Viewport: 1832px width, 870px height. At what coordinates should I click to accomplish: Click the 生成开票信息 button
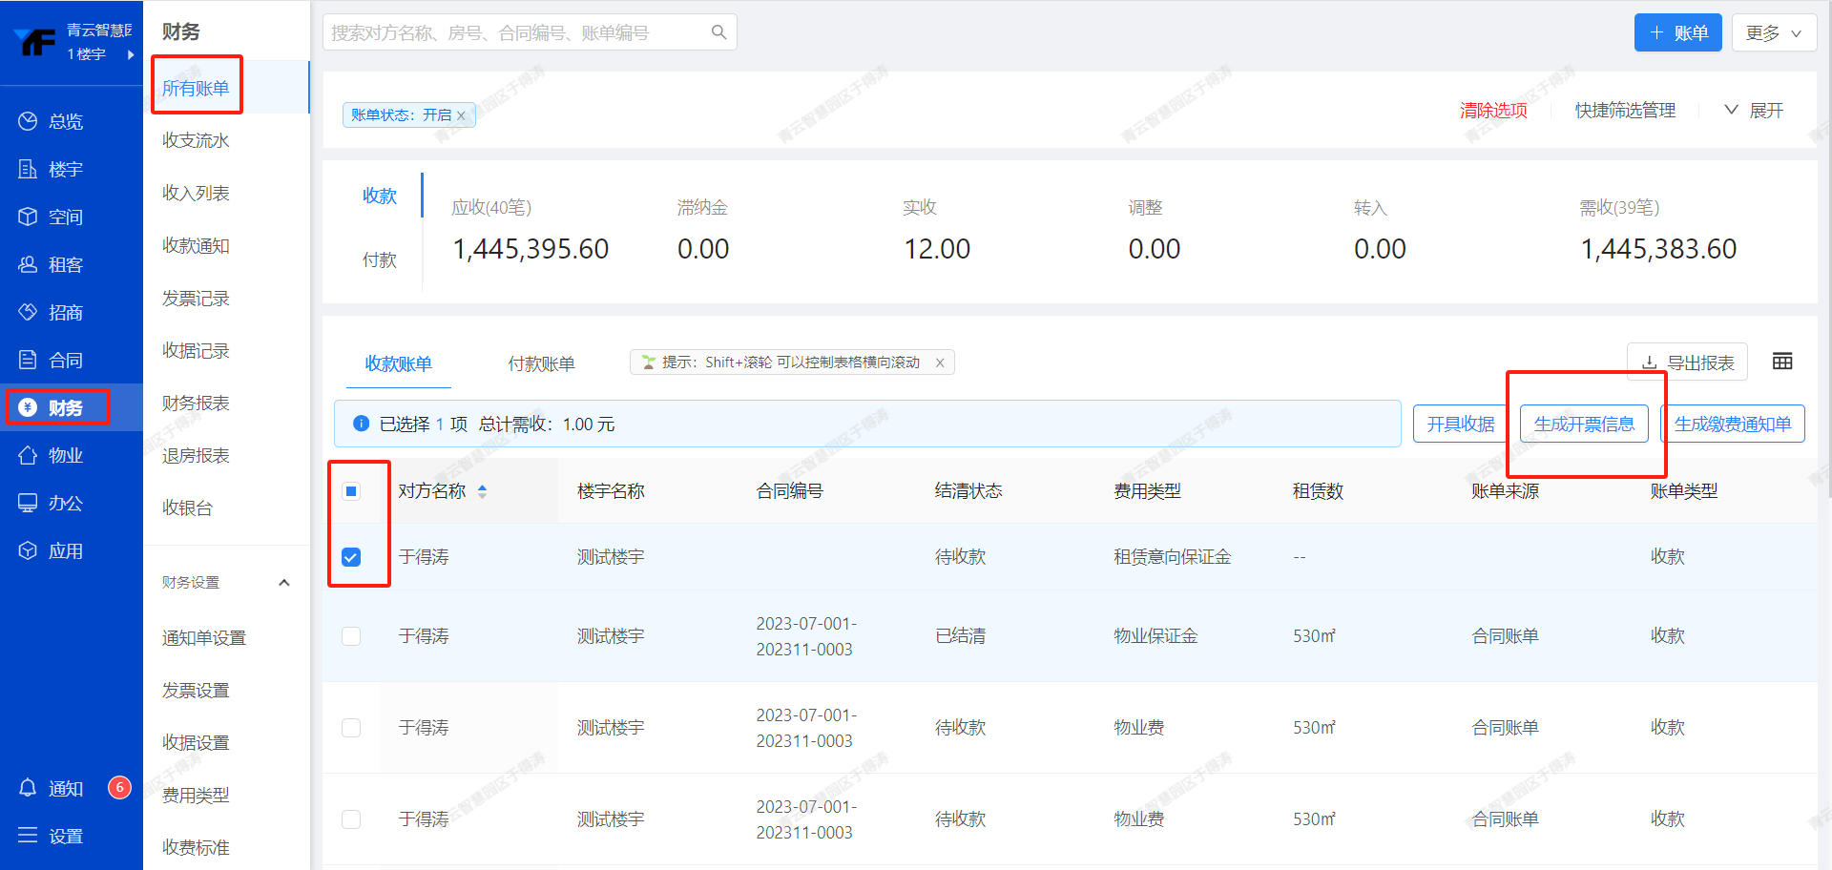(x=1584, y=425)
